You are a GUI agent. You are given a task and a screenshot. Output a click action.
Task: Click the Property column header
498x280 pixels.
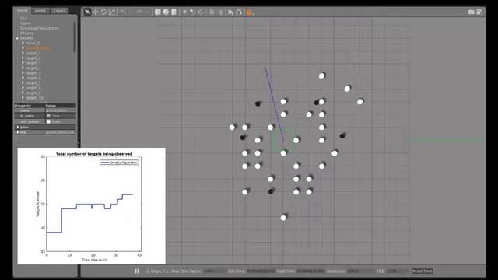[30, 106]
